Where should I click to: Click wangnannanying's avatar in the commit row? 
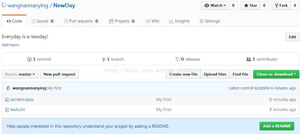[8, 88]
